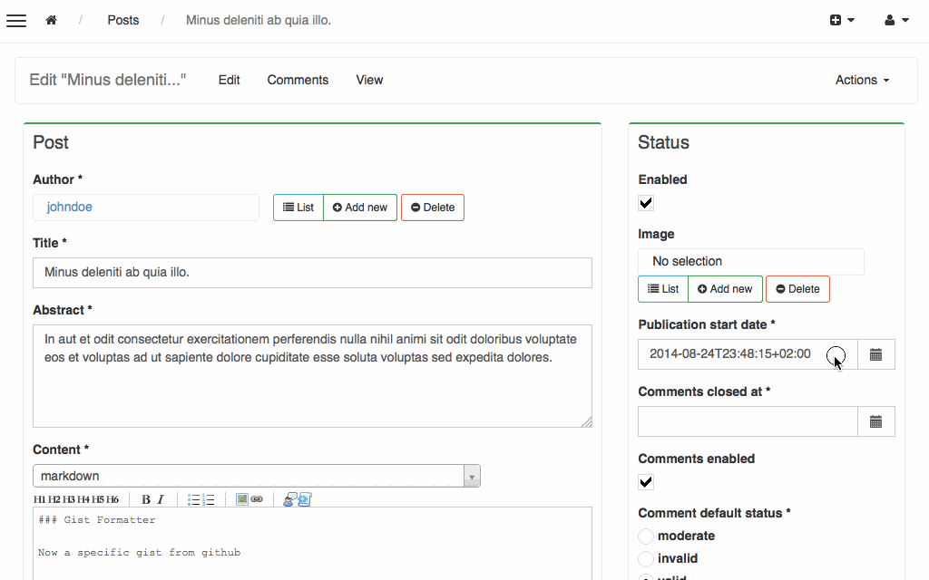Open calendar for Publication start date
This screenshot has width=929, height=580.
(875, 354)
